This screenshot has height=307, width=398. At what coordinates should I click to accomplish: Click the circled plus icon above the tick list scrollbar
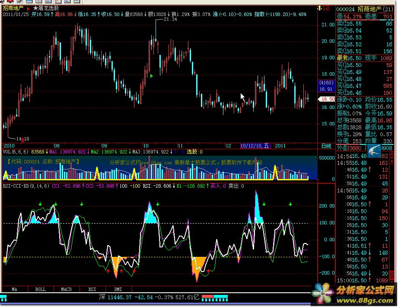click(392, 155)
